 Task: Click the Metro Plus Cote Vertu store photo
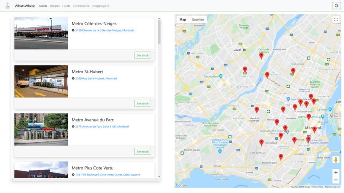(x=41, y=170)
